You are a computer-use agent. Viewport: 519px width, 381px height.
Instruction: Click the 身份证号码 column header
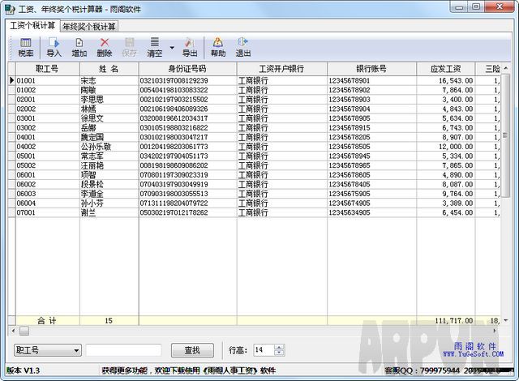[x=187, y=69]
